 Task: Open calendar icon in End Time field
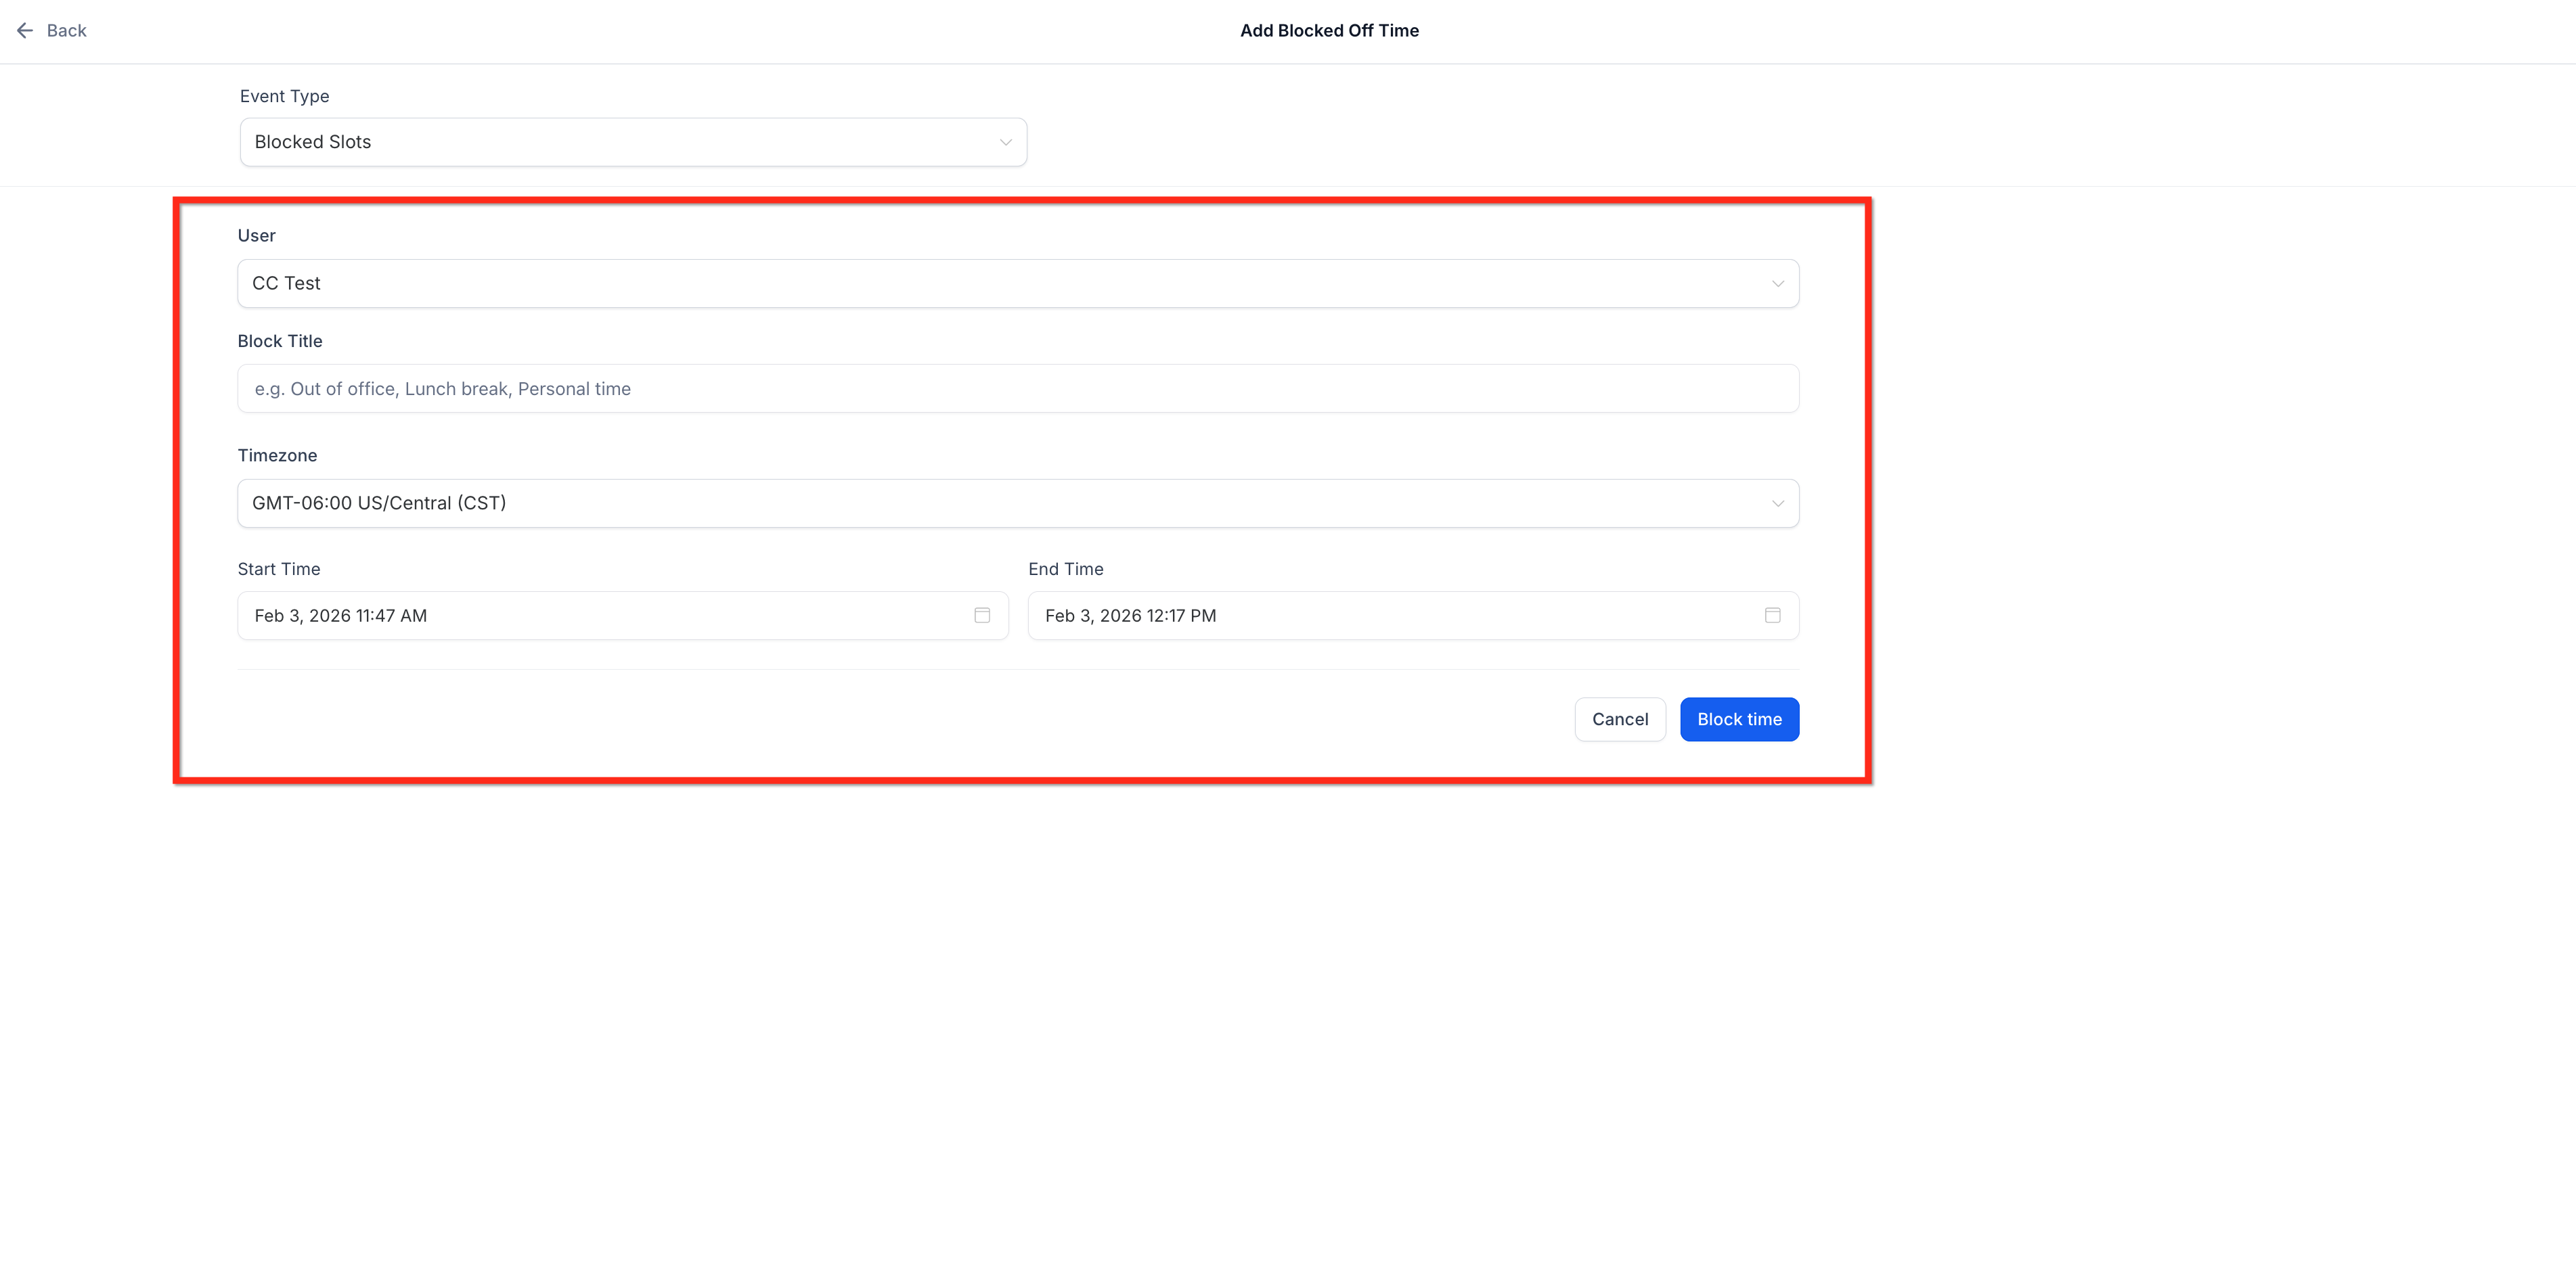tap(1772, 616)
